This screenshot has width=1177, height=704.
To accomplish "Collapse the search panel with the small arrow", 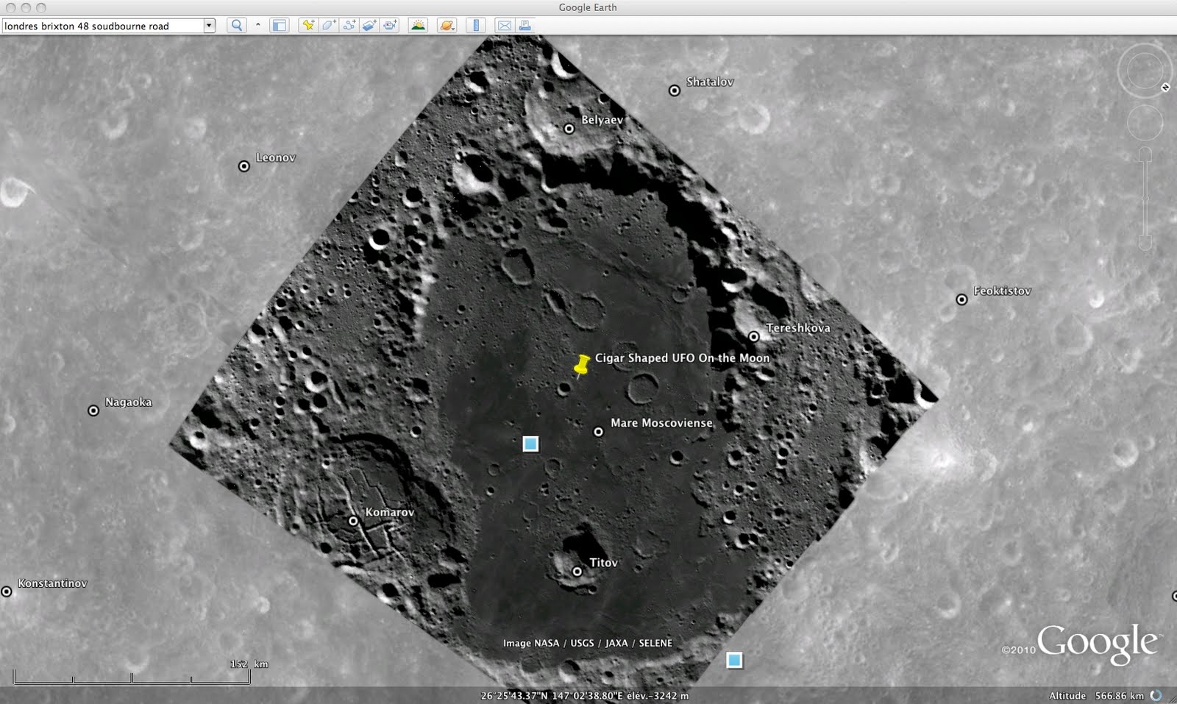I will point(258,25).
